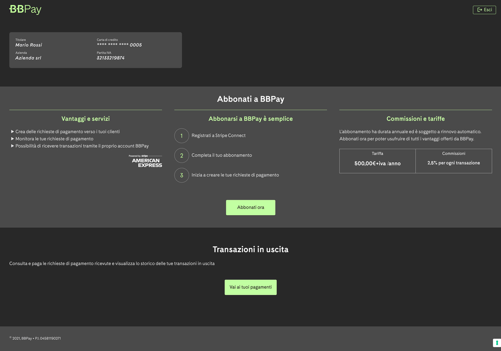The width and height of the screenshot is (501, 351).
Task: Click Completa il tuo abbonamento text
Action: (222, 155)
